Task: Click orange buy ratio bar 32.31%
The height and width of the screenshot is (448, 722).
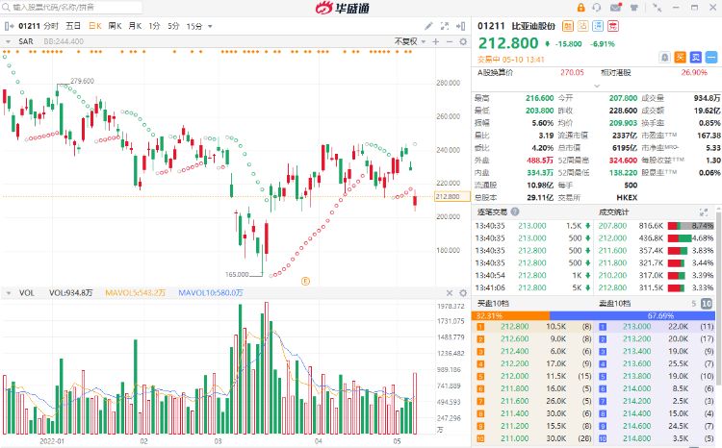Action: [x=510, y=315]
